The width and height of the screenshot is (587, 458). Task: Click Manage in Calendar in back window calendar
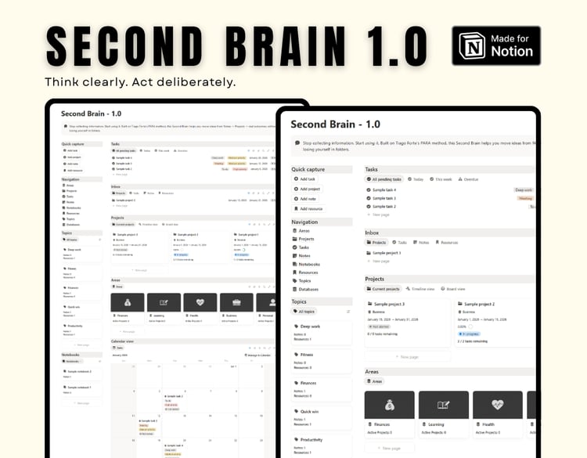pos(258,355)
